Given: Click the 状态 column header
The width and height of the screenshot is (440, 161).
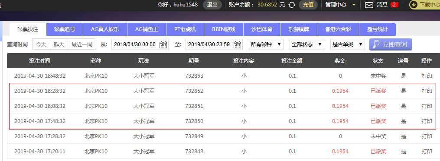Looking at the screenshot, I should pyautogui.click(x=378, y=61).
